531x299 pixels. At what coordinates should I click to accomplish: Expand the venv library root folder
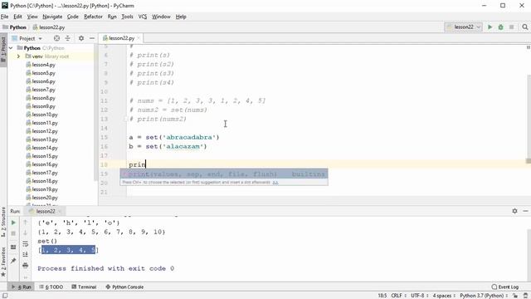click(18, 56)
